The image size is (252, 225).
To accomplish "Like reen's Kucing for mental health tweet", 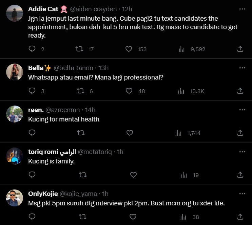I will (130, 133).
